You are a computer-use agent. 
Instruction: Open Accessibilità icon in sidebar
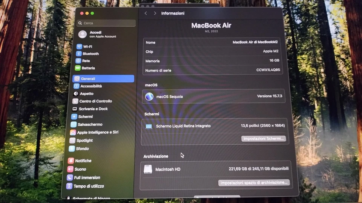pos(77,86)
